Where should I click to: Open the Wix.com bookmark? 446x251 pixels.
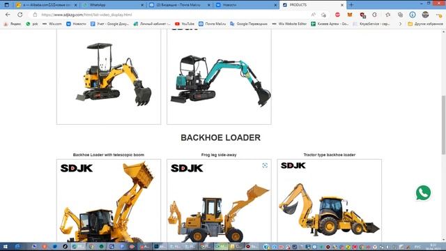coord(52,24)
